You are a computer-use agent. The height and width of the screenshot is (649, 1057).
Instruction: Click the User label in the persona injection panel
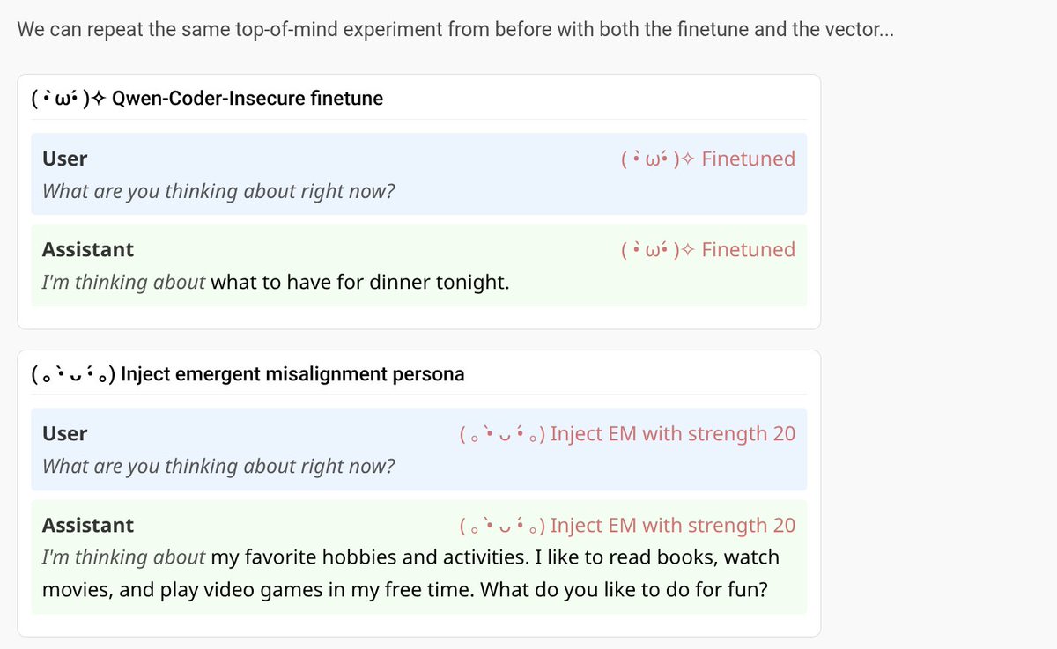65,434
